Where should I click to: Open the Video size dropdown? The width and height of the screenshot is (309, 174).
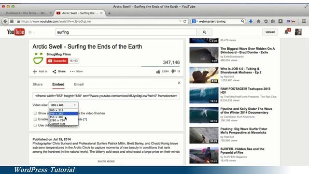(63, 105)
